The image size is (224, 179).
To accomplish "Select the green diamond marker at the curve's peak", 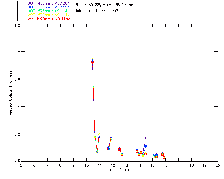I will tap(92, 58).
